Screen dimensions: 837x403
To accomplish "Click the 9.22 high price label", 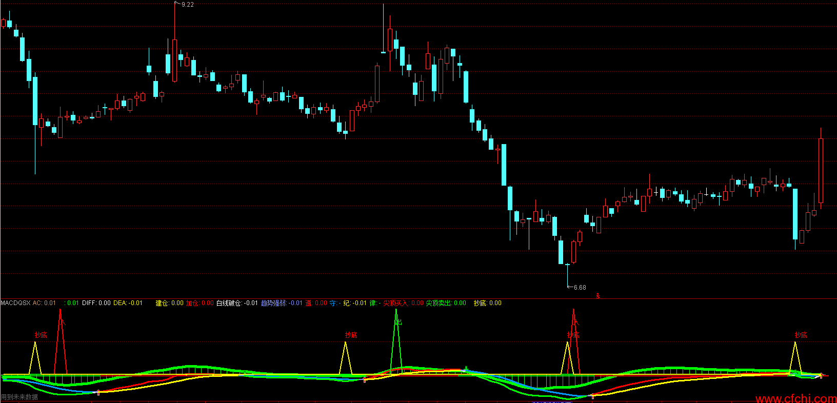I will (188, 5).
